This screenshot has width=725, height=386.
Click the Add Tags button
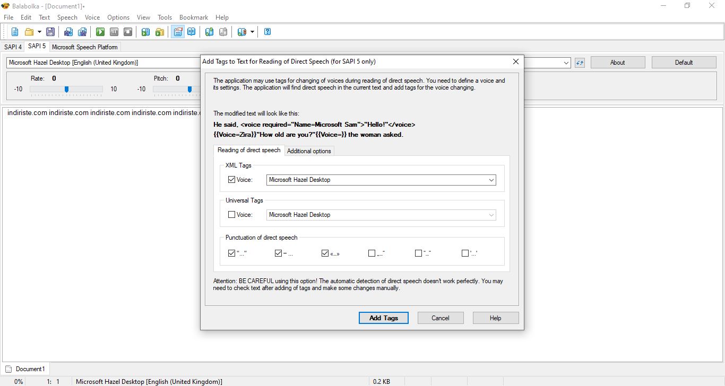(384, 318)
